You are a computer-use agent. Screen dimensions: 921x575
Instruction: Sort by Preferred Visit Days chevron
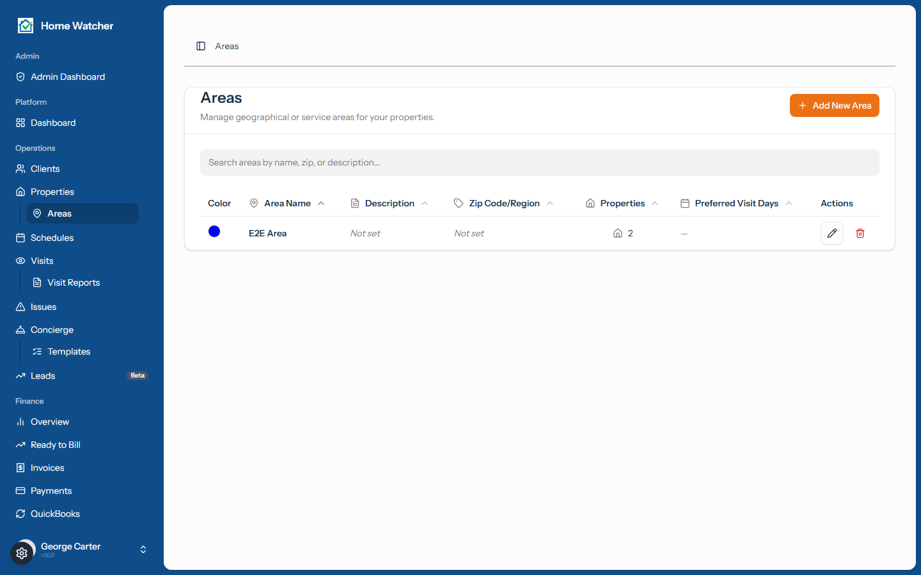[789, 203]
